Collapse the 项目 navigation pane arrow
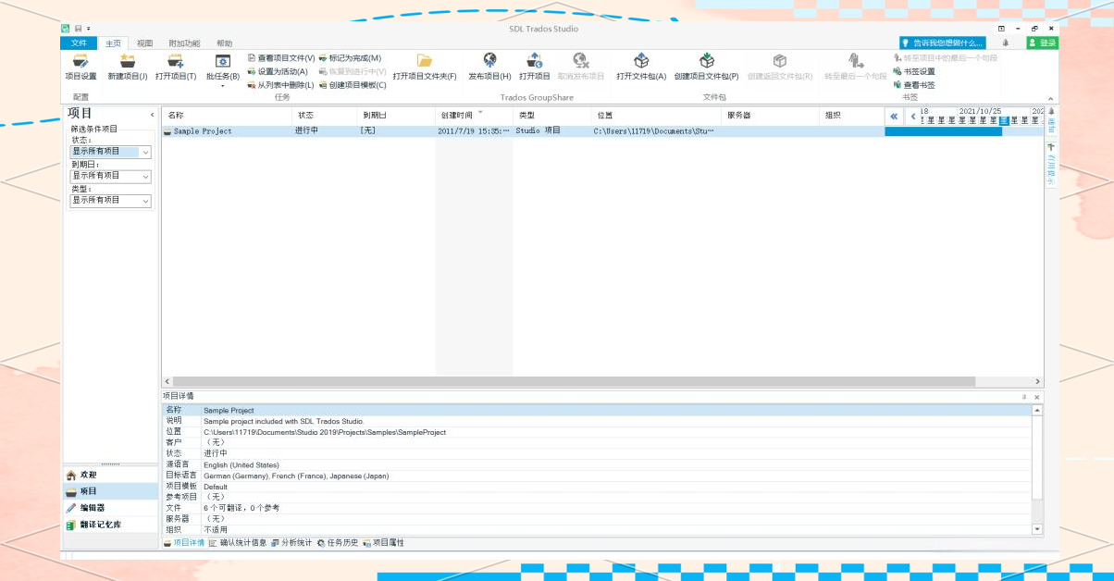This screenshot has width=1114, height=581. (x=153, y=115)
